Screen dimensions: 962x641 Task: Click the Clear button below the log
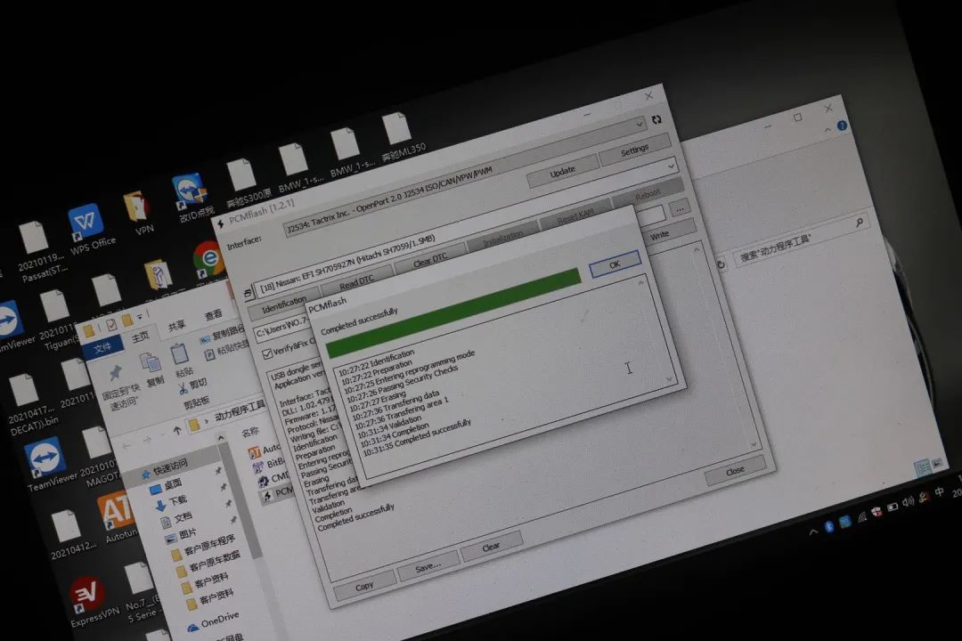[491, 548]
